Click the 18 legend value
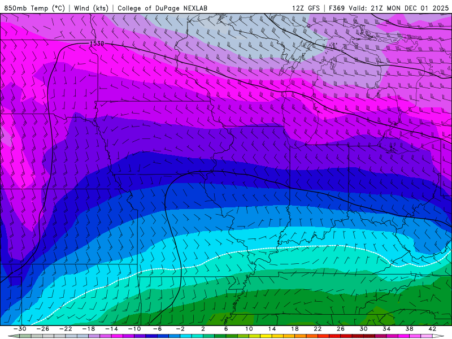This screenshot has width=452, height=339. pyautogui.click(x=294, y=329)
